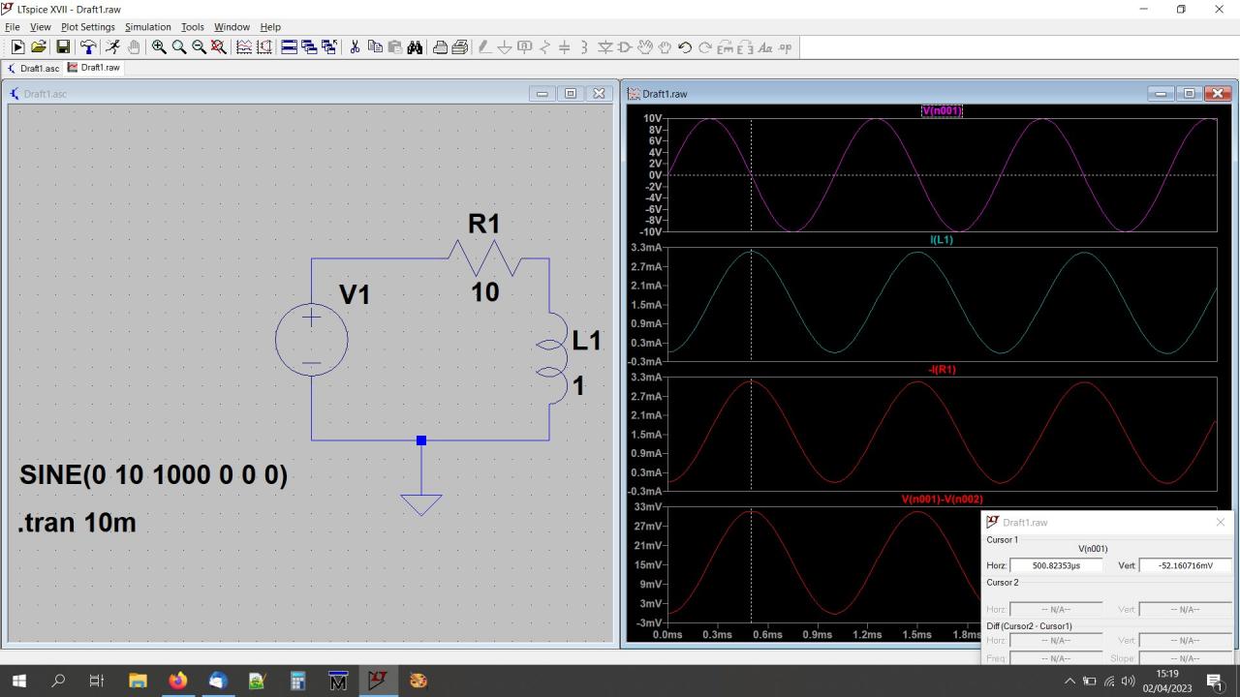The height and width of the screenshot is (697, 1240).
Task: Click the Tile Windows icon
Action: click(289, 47)
